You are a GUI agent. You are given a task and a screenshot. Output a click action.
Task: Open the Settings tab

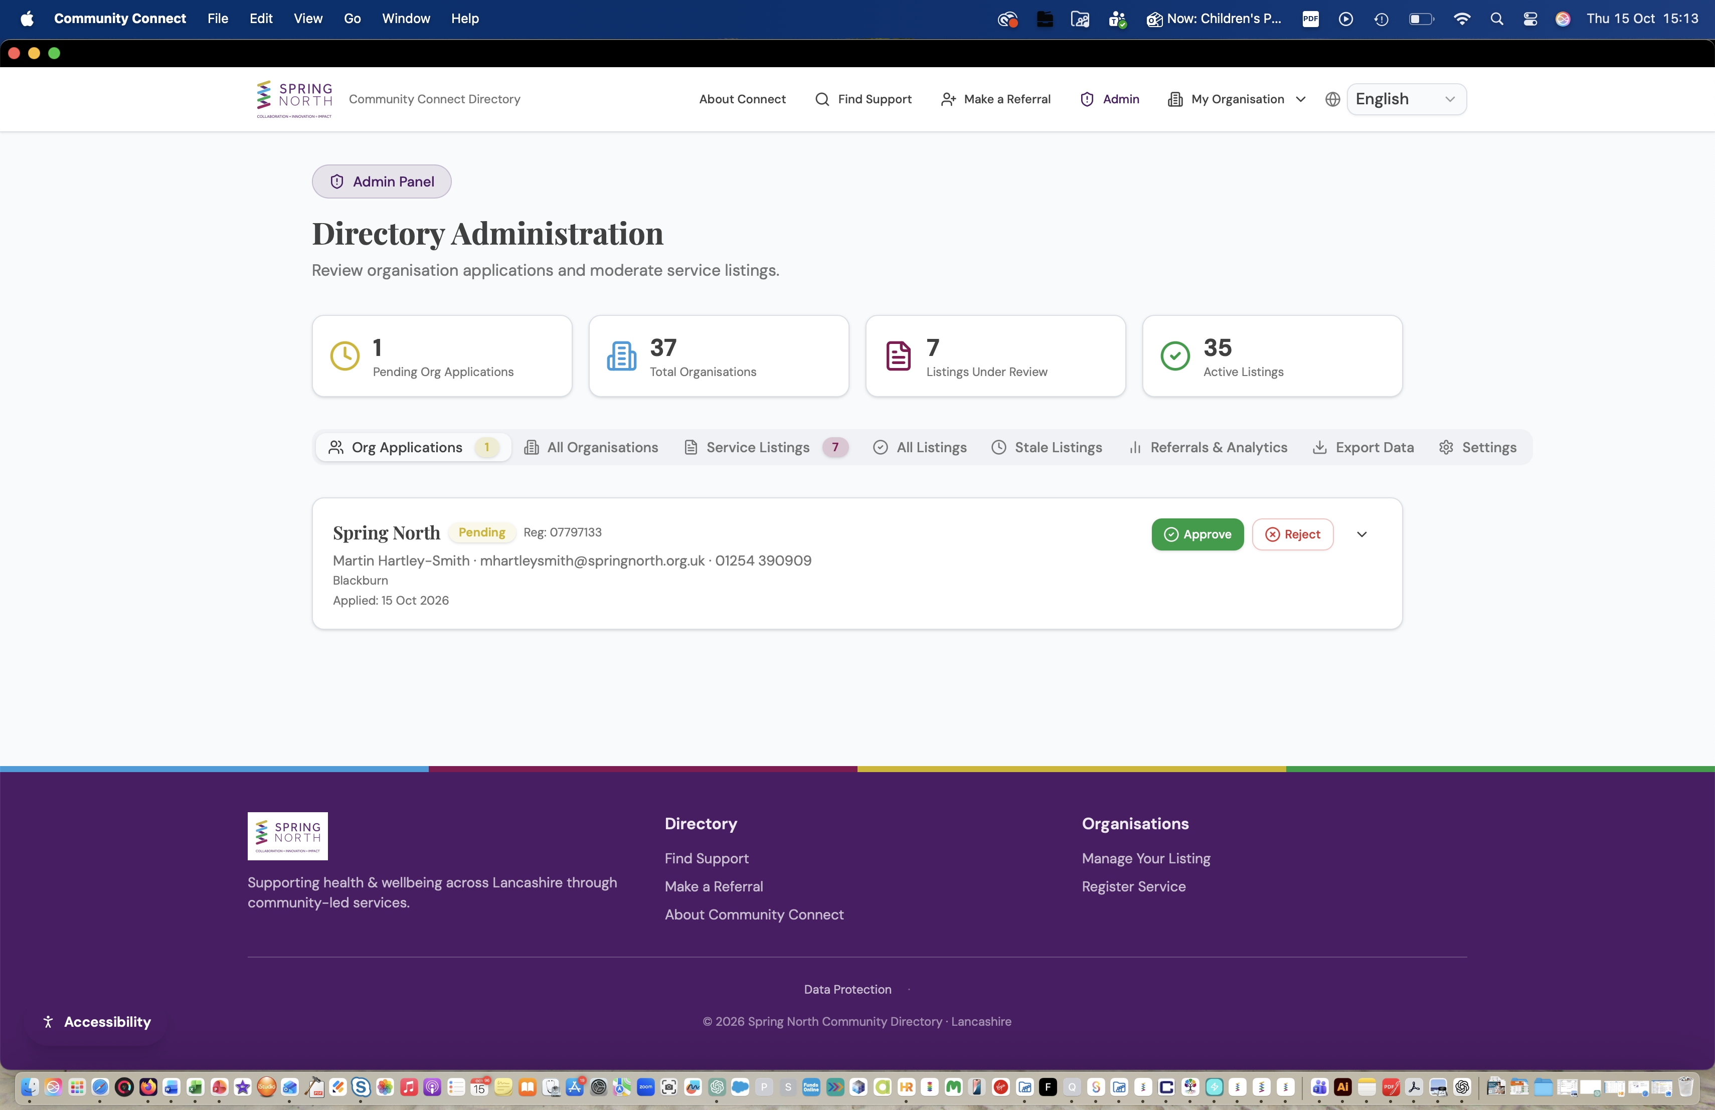tap(1477, 447)
